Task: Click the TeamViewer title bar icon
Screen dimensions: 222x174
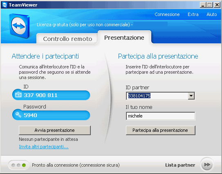Action: tap(4, 5)
